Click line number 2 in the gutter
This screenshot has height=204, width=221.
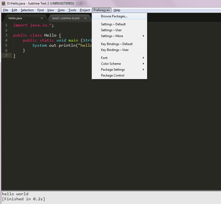6,30
